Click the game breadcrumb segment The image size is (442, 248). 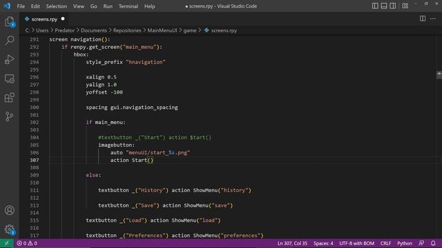coord(190,30)
